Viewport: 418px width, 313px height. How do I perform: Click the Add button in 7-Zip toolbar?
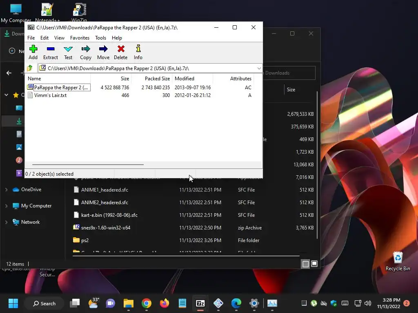pyautogui.click(x=33, y=52)
